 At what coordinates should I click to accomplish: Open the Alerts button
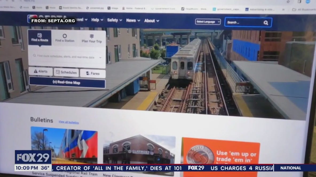coord(41,71)
